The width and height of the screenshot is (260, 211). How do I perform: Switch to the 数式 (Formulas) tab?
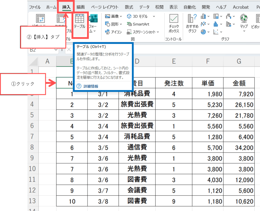[129, 7]
